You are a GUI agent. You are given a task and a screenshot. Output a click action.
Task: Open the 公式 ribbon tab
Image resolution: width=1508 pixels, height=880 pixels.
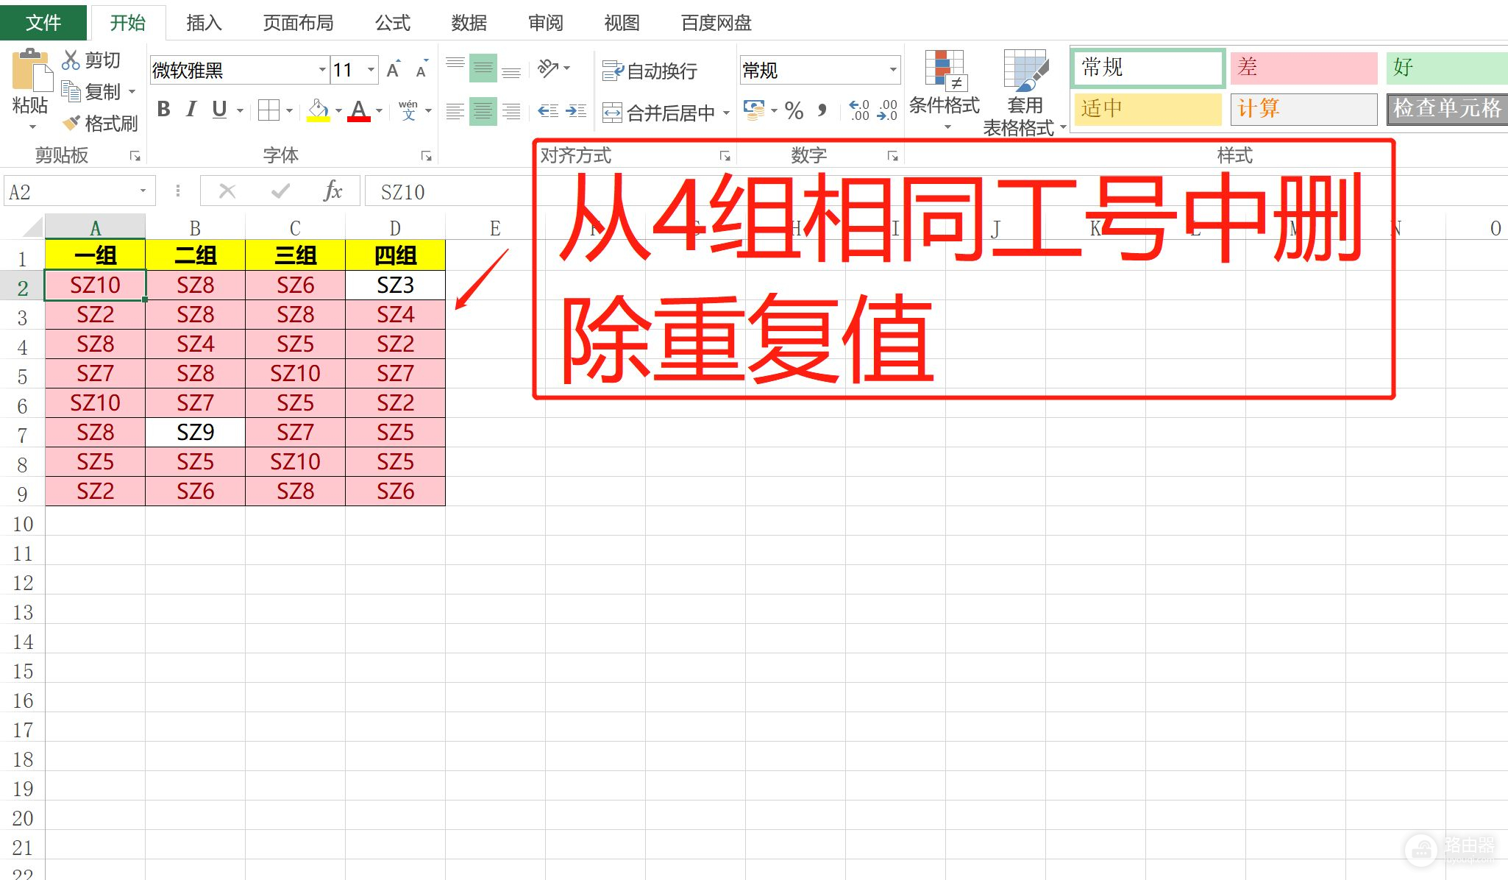point(392,23)
